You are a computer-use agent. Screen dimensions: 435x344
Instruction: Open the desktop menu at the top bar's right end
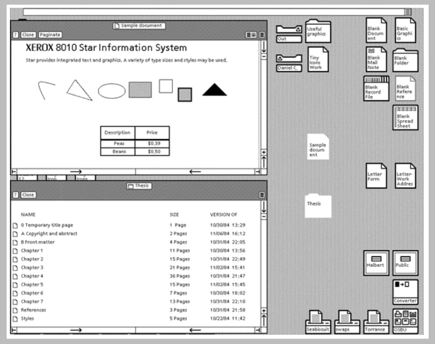pyautogui.click(x=408, y=12)
